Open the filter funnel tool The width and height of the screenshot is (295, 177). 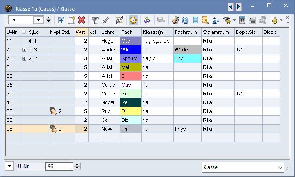[95, 20]
